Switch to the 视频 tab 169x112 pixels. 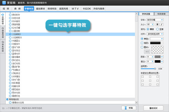pos(6,9)
